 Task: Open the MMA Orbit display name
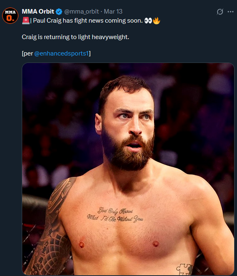[x=38, y=12]
